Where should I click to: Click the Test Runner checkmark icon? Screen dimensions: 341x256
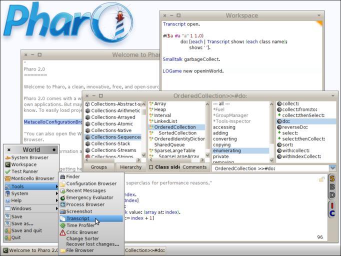[7, 171]
